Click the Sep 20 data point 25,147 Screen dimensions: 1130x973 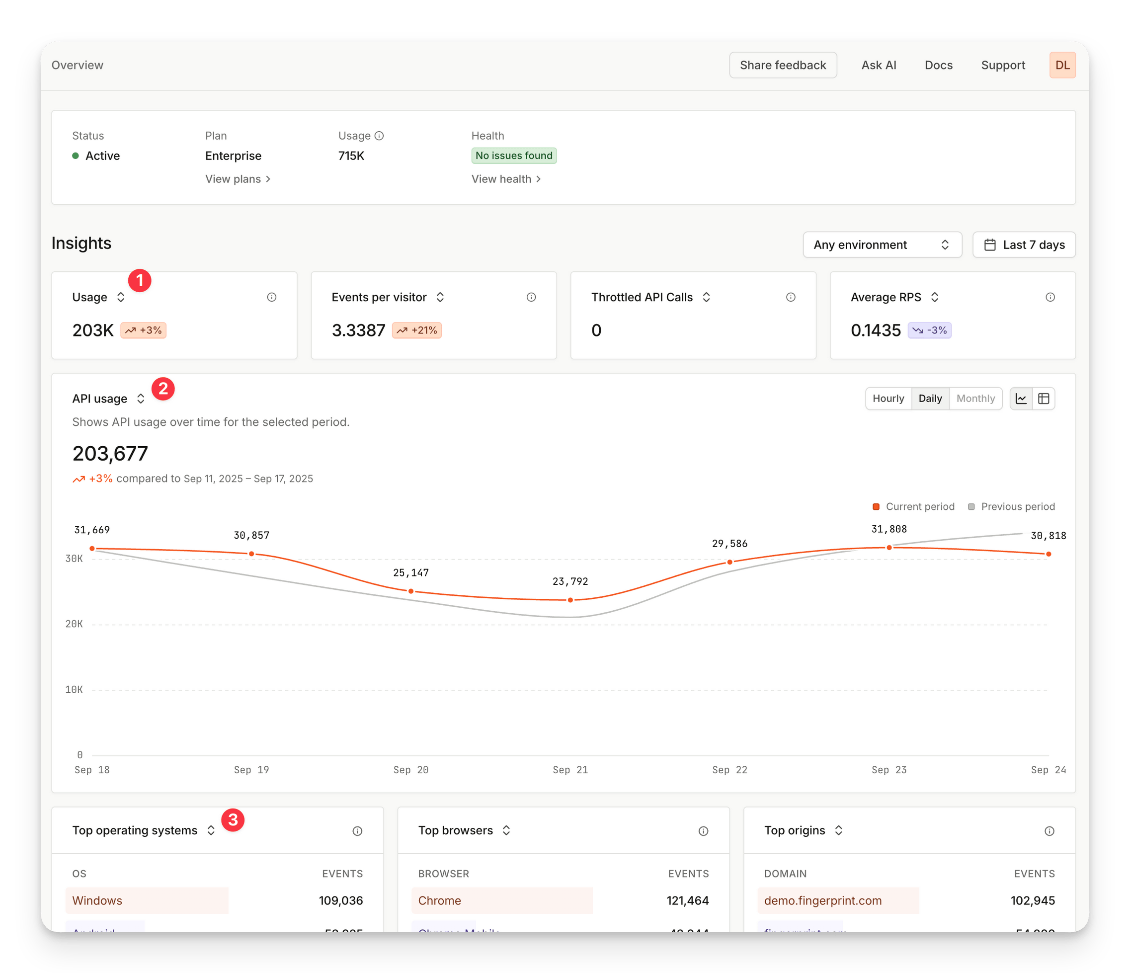coord(411,591)
